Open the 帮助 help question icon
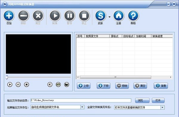The width and height of the screenshot is (179, 117). coord(133,16)
